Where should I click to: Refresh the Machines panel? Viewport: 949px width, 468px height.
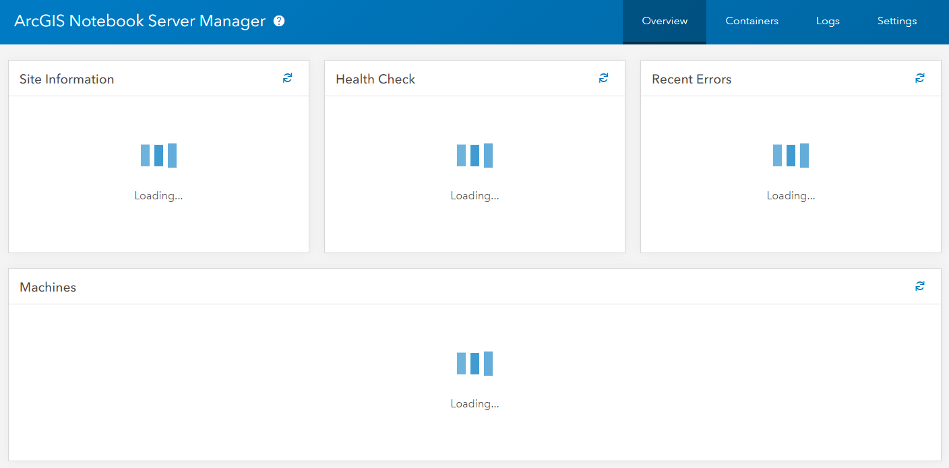point(920,286)
